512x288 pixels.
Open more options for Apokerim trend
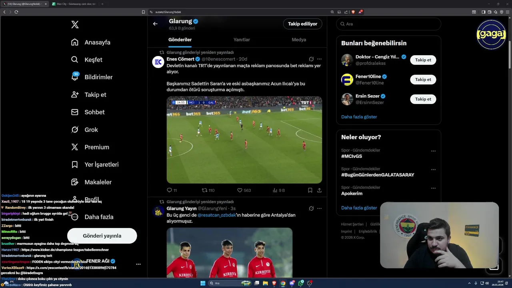(433, 188)
